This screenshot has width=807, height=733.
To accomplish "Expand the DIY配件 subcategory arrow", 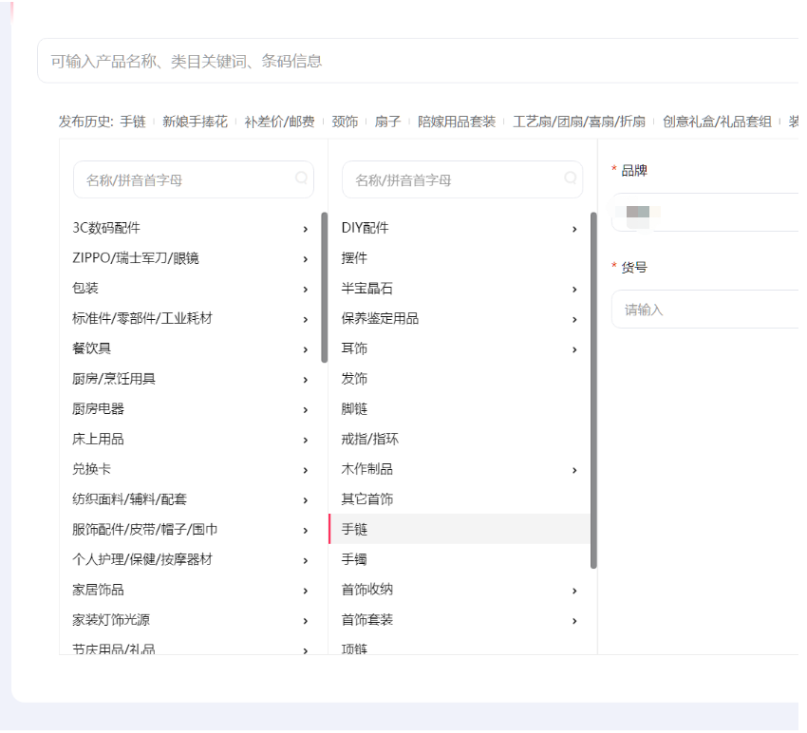I will tap(574, 229).
